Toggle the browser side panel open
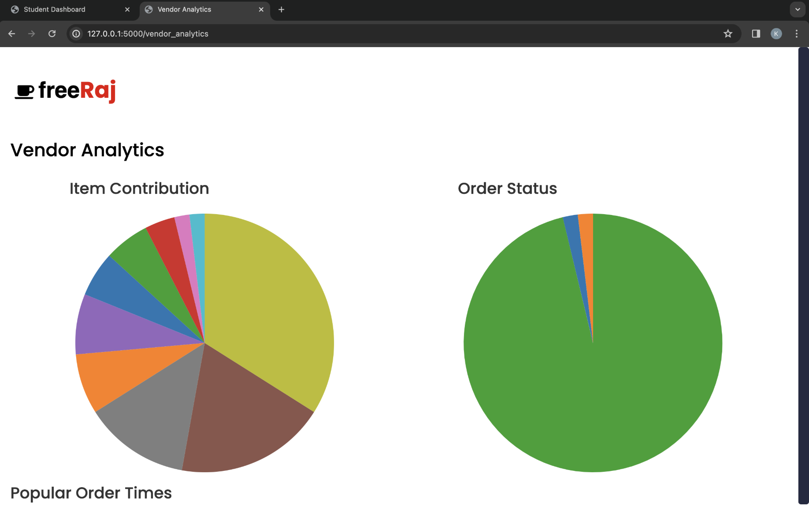The height and width of the screenshot is (518, 809). (x=755, y=33)
